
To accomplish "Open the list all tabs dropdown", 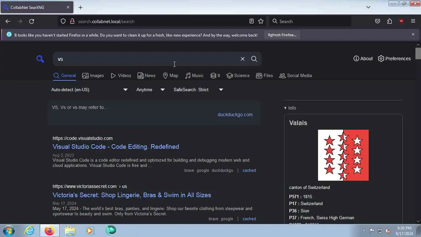I will point(368,7).
